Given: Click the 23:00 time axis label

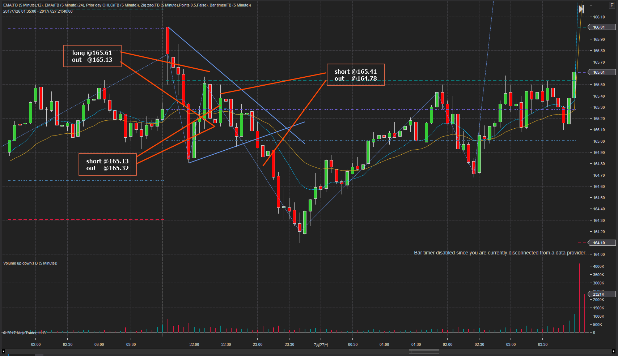Looking at the screenshot, I should [258, 344].
